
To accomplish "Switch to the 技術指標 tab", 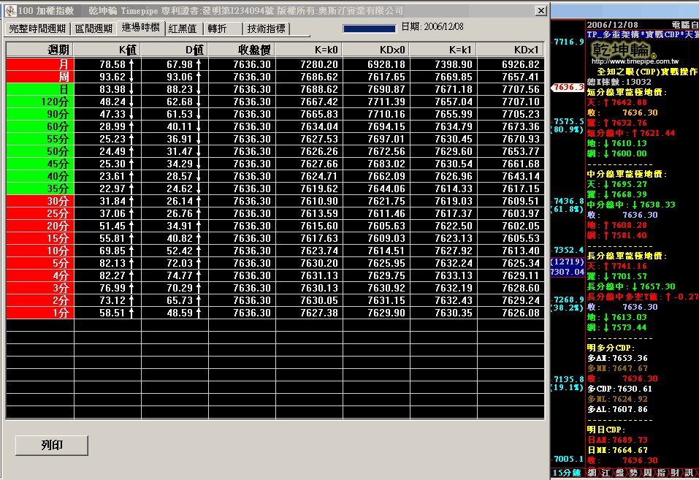I will pos(266,28).
